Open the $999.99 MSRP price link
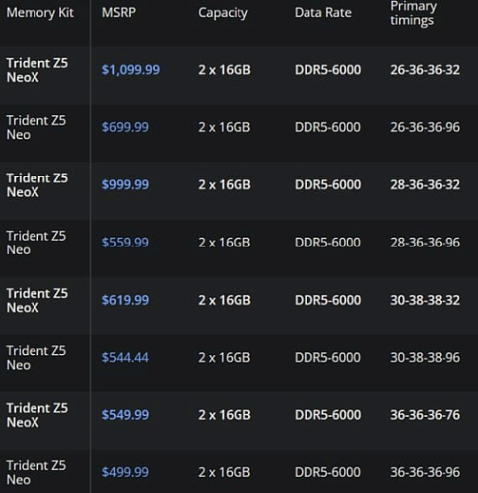478x493 pixels. 125,184
